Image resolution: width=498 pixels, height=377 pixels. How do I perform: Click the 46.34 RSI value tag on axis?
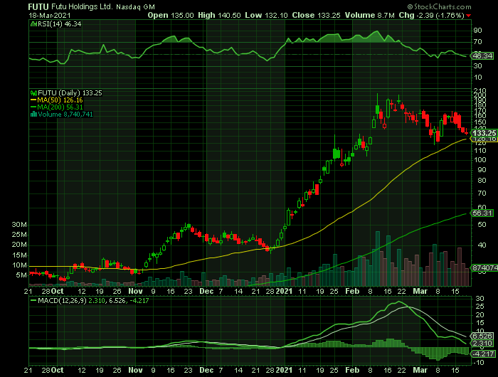click(x=482, y=56)
